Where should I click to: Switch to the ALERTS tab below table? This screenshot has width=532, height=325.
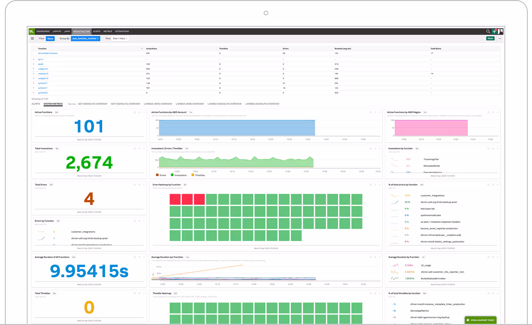[36, 104]
